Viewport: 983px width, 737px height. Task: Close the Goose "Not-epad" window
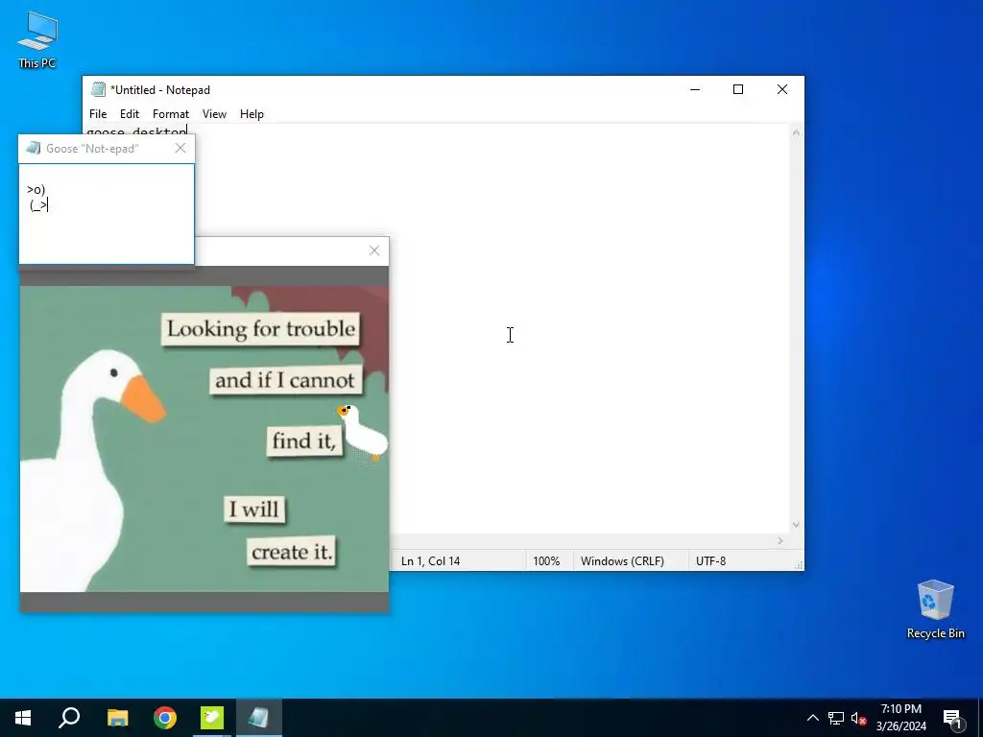[180, 149]
